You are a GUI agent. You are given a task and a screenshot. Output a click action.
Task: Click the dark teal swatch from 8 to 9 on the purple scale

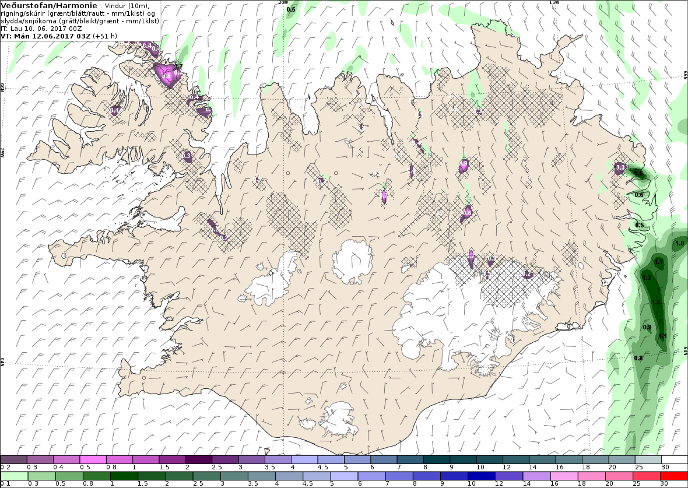point(436,459)
